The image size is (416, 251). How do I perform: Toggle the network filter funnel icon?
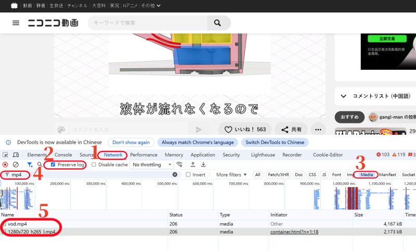click(x=30, y=165)
